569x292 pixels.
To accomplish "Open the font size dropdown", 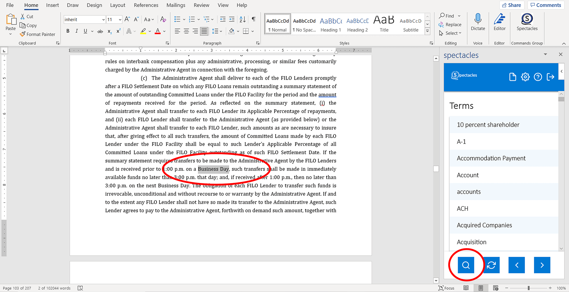I will 120,20.
